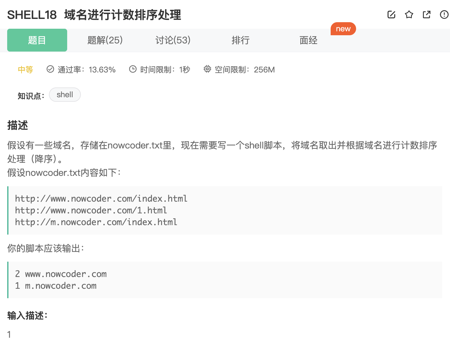Click the 假设nowcoder.txt内容如下 text
Screen dimensions: 450x338
coord(64,173)
